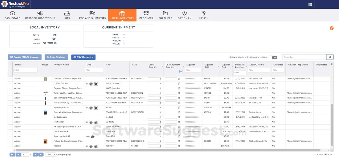Click the app grid icon in header
This screenshot has height=158, width=339.
[310, 5]
